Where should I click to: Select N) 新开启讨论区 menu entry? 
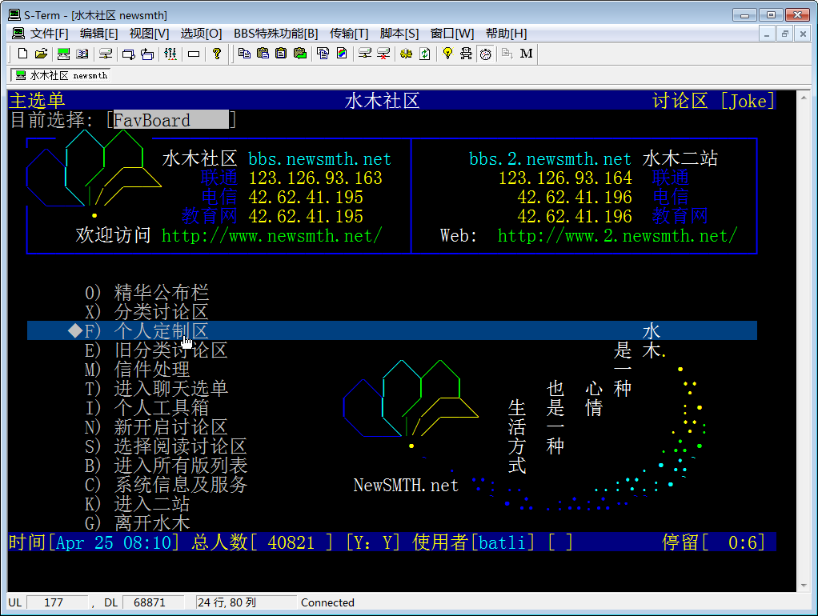pyautogui.click(x=156, y=427)
